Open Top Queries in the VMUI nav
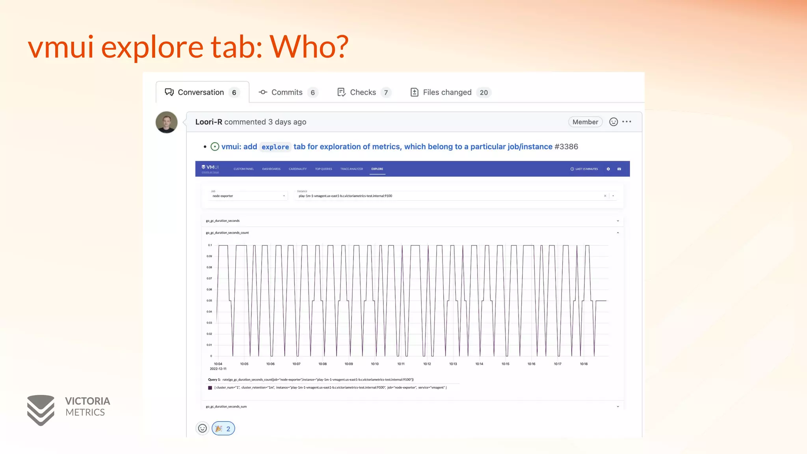Viewport: 807px width, 454px height. (x=324, y=169)
